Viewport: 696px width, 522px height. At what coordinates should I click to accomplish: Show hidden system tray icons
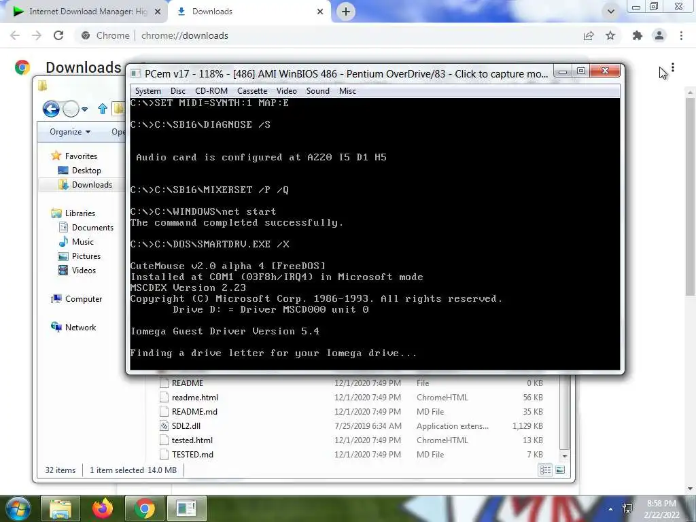611,508
